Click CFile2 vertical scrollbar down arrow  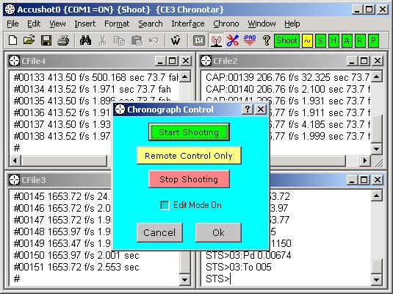point(376,148)
